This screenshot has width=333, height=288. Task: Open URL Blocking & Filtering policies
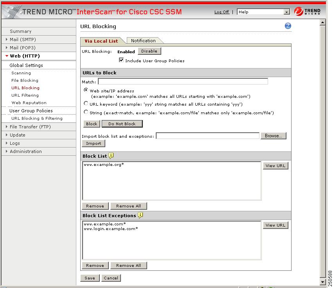[x=37, y=119]
